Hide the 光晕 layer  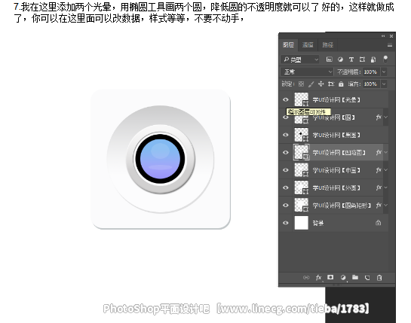pyautogui.click(x=286, y=99)
